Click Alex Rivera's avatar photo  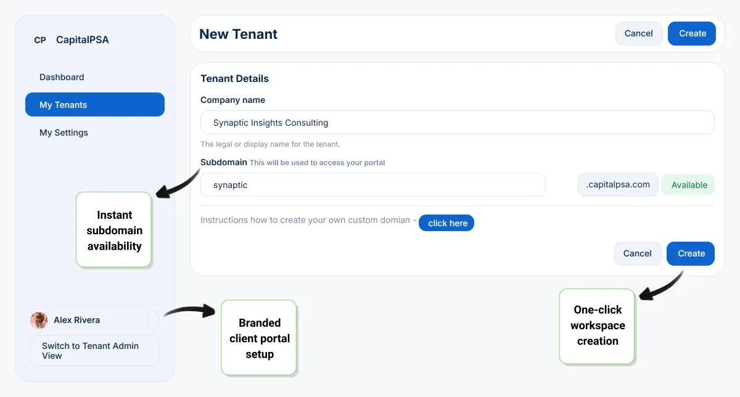coord(39,321)
